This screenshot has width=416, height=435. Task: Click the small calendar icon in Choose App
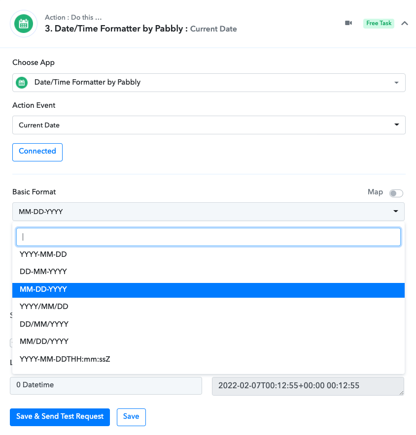[x=22, y=82]
